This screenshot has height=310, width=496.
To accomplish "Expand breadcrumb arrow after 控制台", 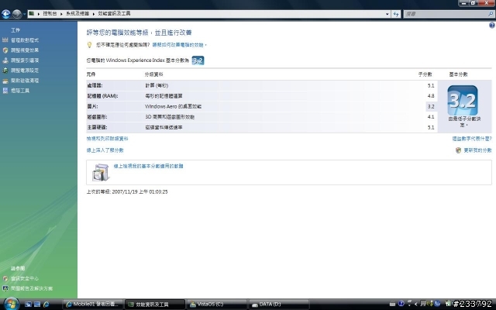I will click(x=61, y=14).
